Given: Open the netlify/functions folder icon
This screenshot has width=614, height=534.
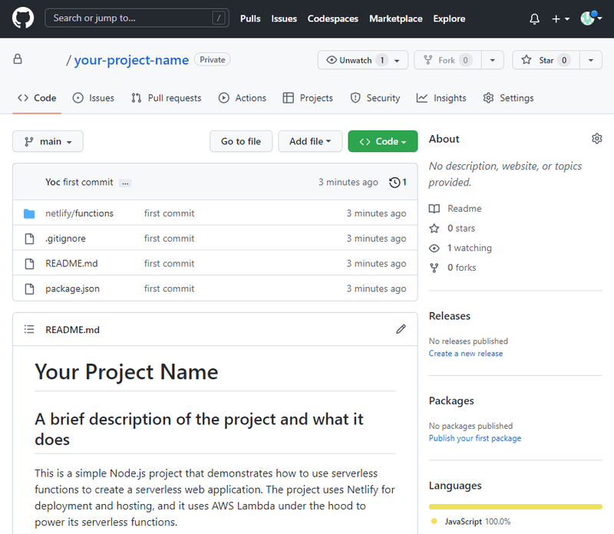Looking at the screenshot, I should (x=29, y=213).
